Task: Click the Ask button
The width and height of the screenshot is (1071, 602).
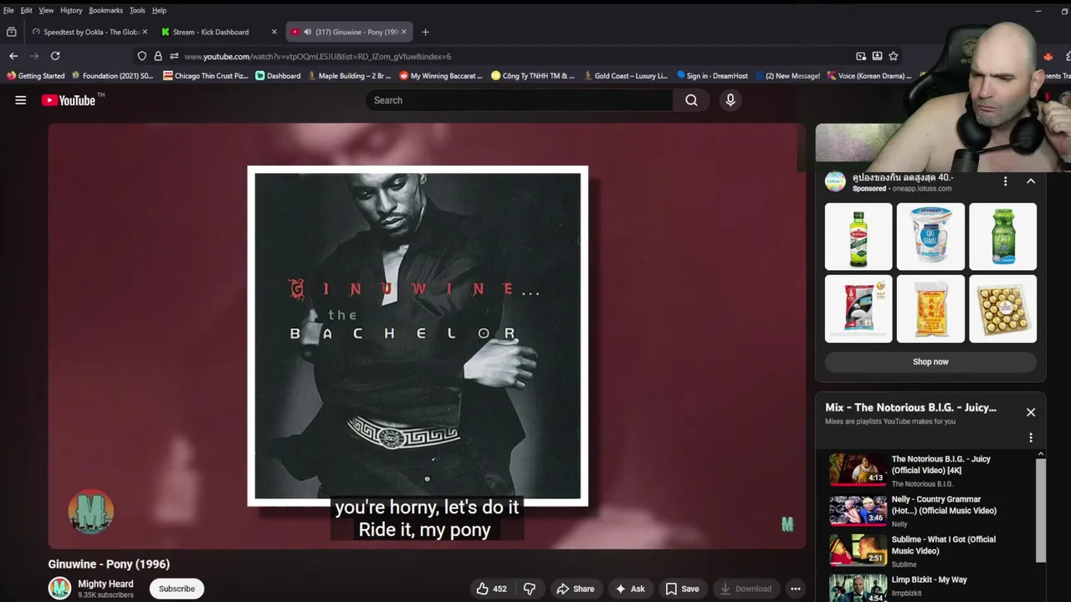Action: pos(629,589)
